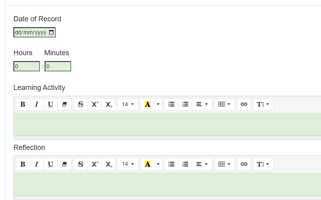
Task: Click underline icon in Reflection toolbar
Action: 51,164
